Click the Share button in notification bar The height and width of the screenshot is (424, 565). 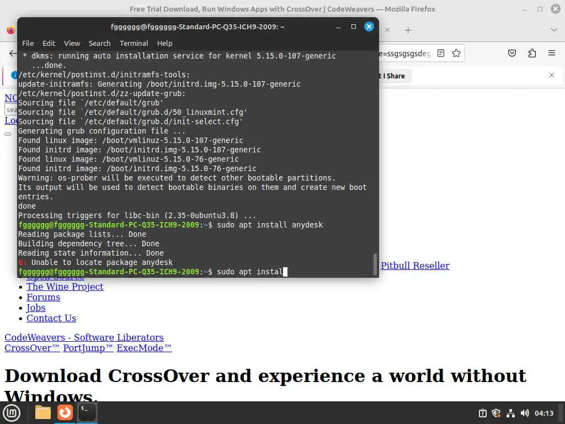coord(394,76)
